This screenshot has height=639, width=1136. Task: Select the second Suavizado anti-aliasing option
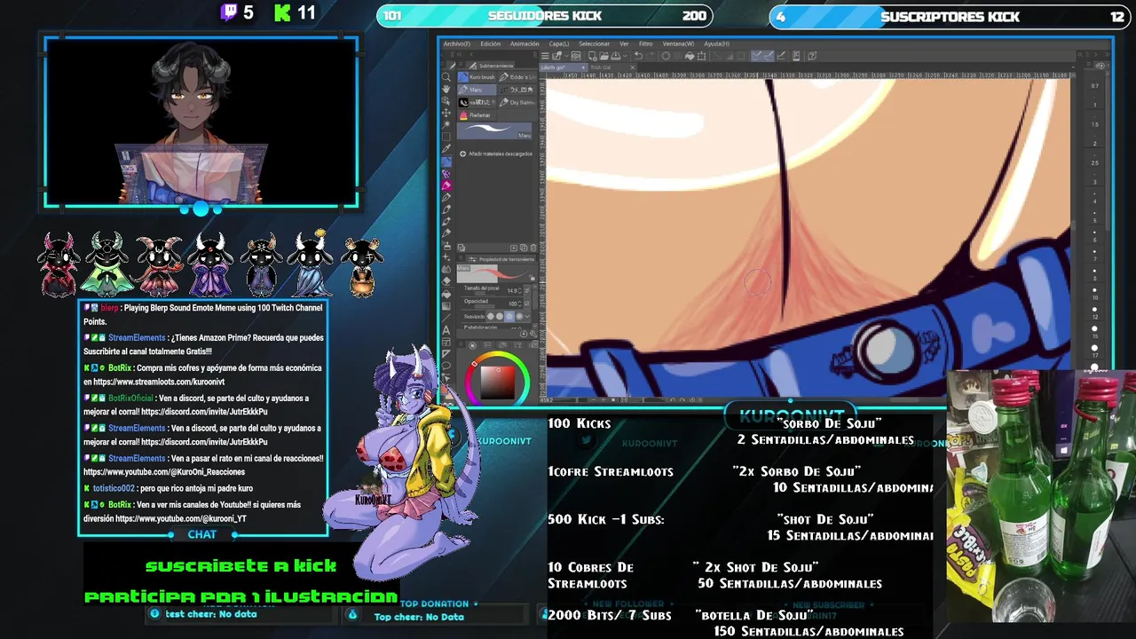pos(500,317)
